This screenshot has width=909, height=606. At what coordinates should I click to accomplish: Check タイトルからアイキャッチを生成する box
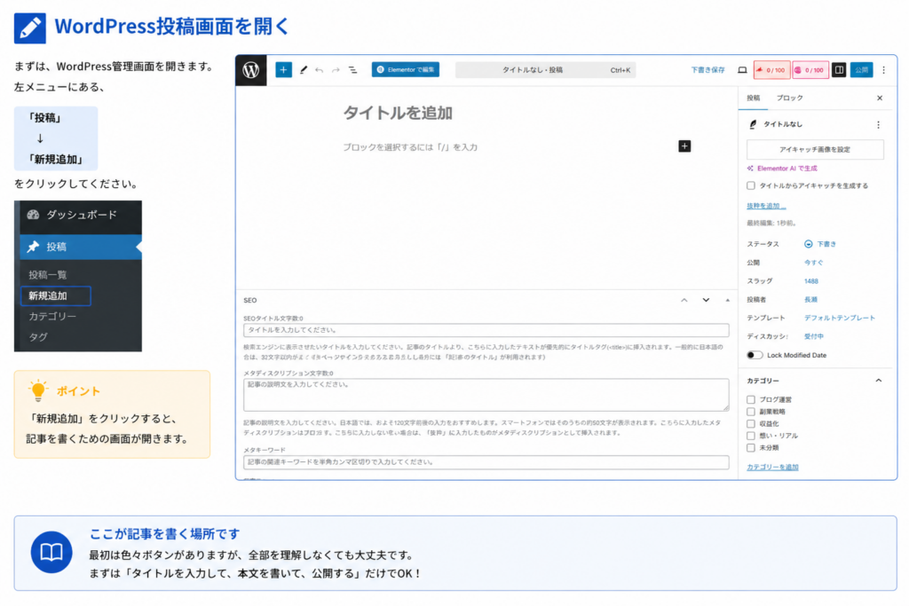pos(751,185)
